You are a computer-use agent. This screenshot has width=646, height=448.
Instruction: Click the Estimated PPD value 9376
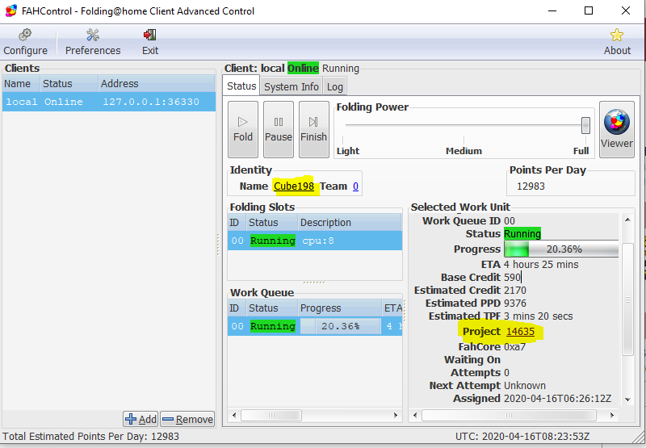515,303
